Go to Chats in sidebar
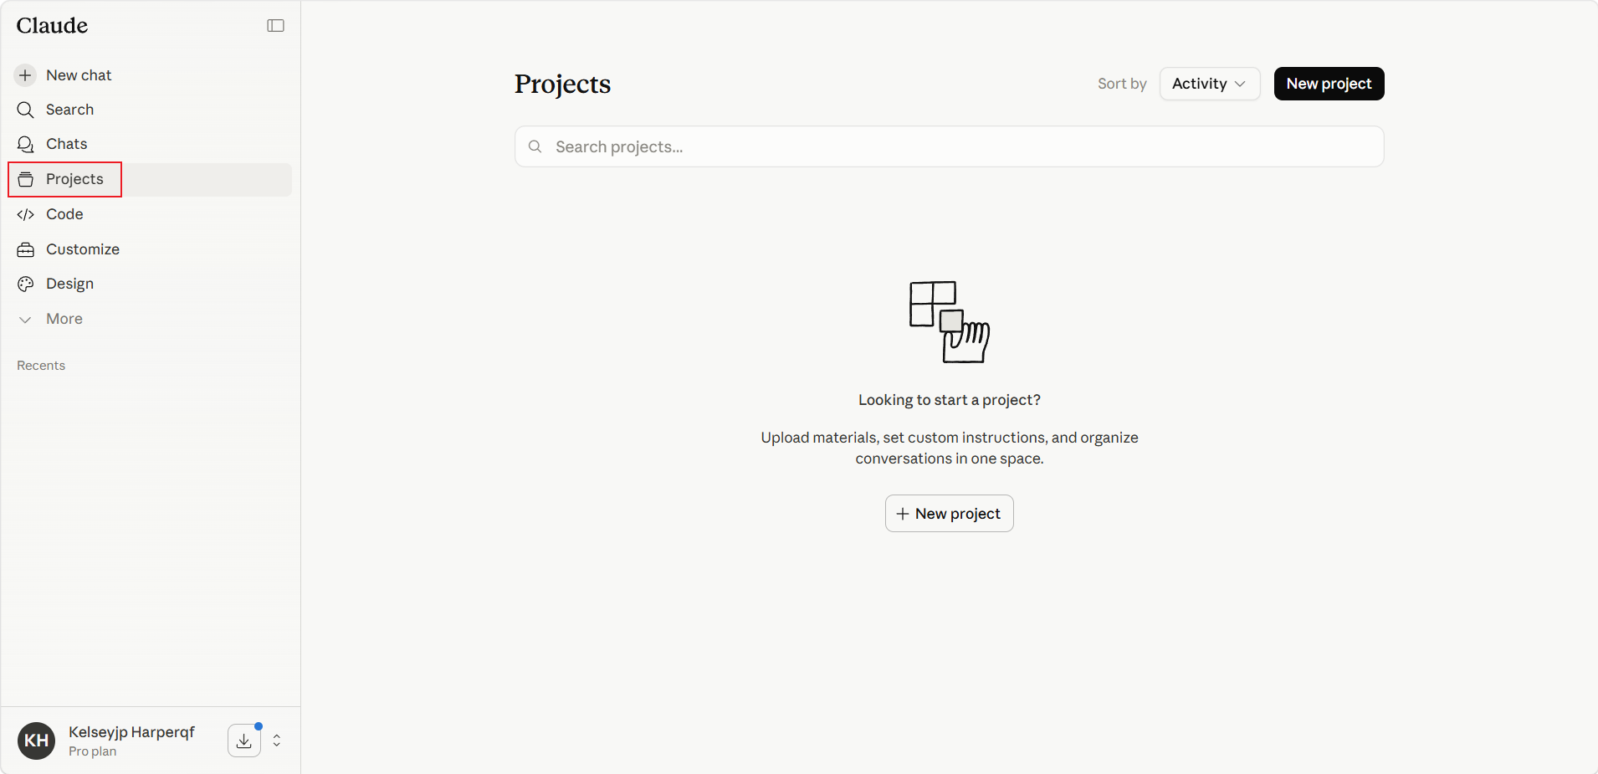Viewport: 1598px width, 774px height. pos(151,144)
